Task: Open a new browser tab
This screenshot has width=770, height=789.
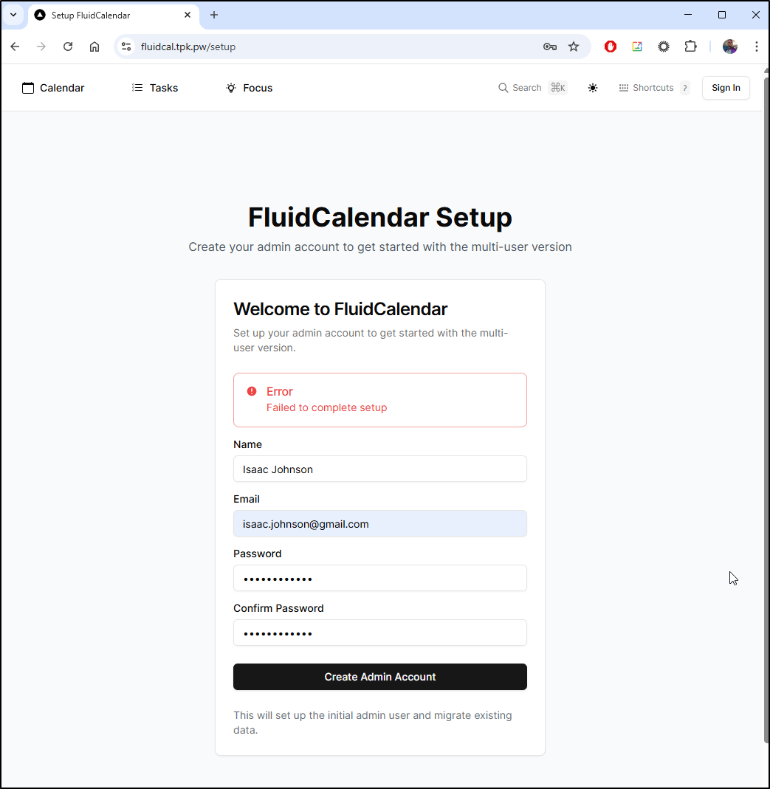Action: click(214, 15)
